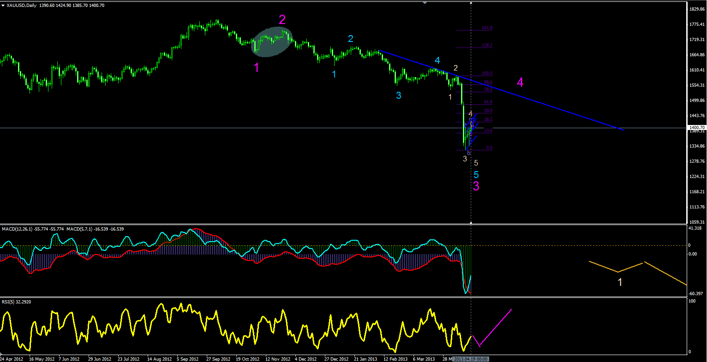The height and width of the screenshot is (362, 707).
Task: Click the 16 May 2012 date label
Action: [42, 359]
